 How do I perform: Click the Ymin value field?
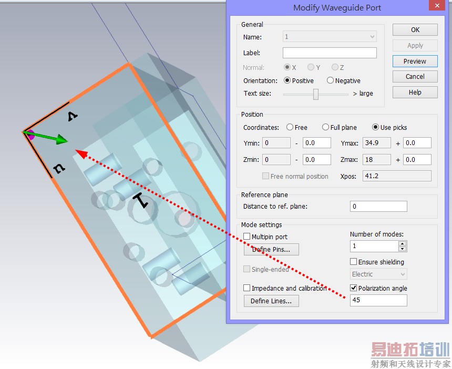click(276, 142)
